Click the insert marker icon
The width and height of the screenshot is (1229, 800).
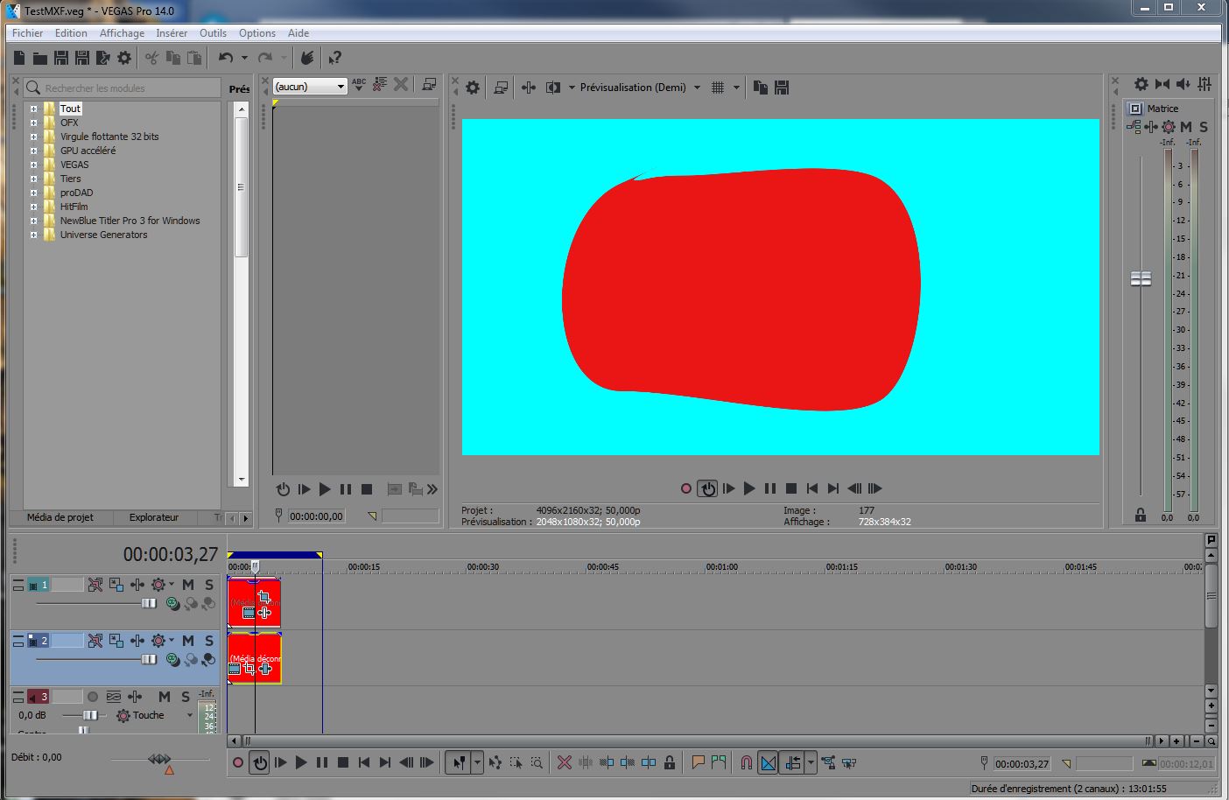click(698, 763)
